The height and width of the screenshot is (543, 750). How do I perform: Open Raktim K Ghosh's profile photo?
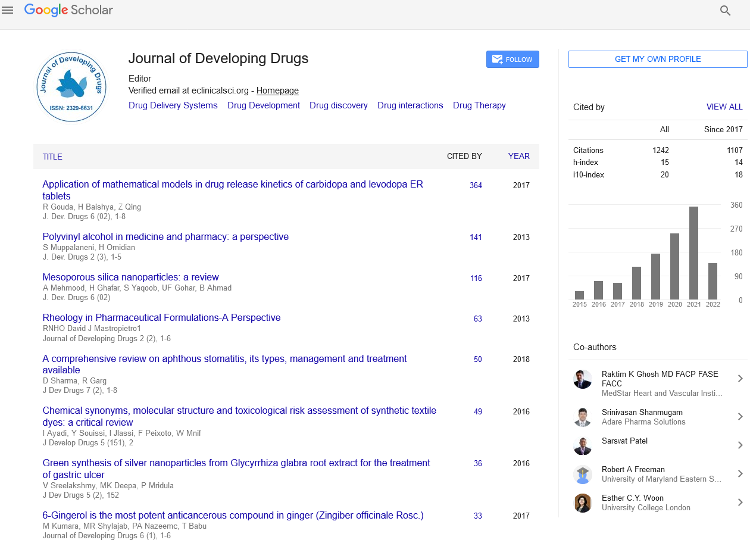(x=583, y=379)
